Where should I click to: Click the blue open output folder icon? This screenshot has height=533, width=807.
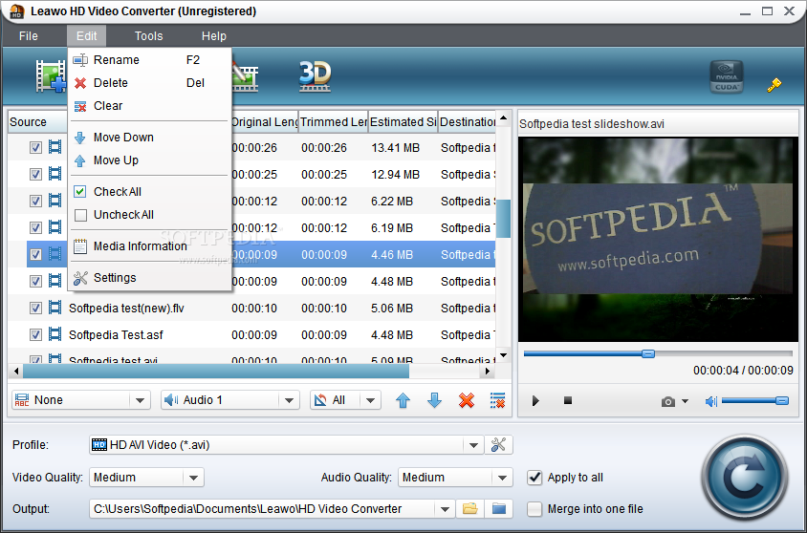point(499,509)
